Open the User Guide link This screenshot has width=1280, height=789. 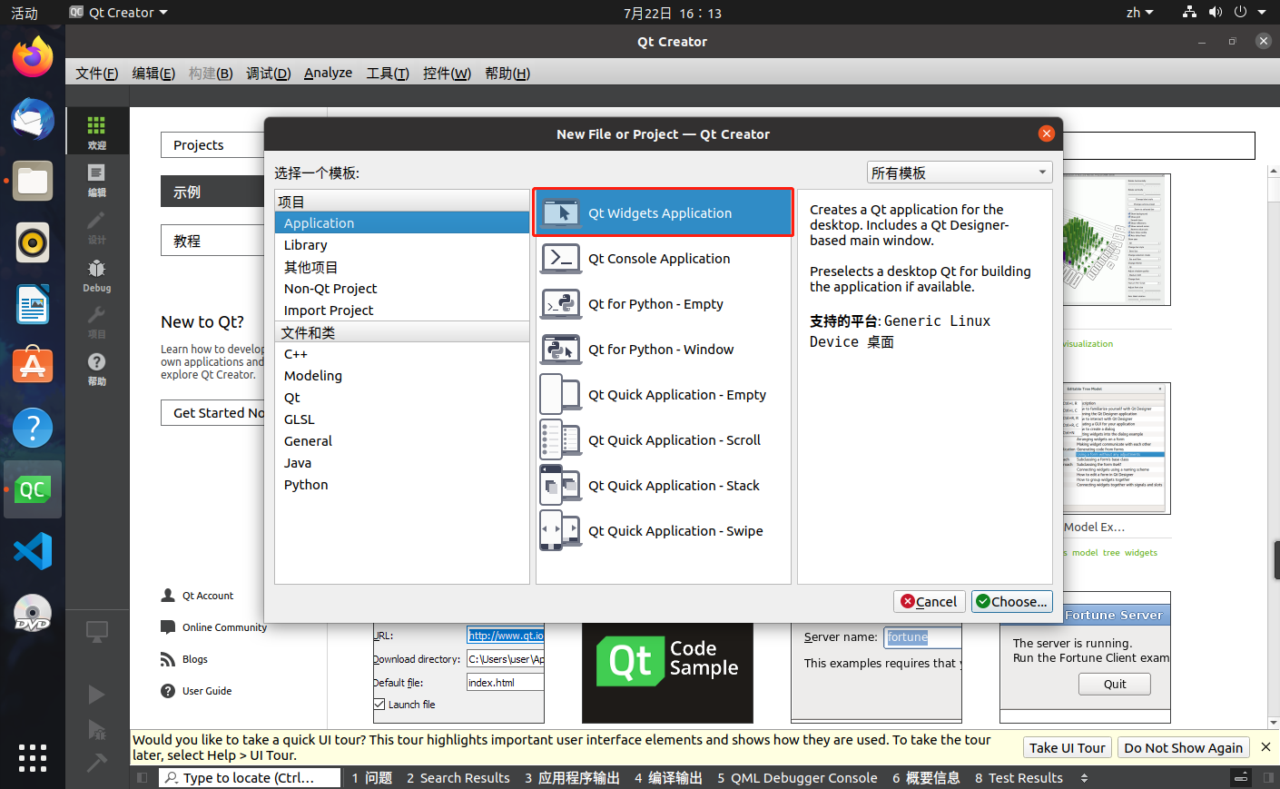(x=207, y=691)
